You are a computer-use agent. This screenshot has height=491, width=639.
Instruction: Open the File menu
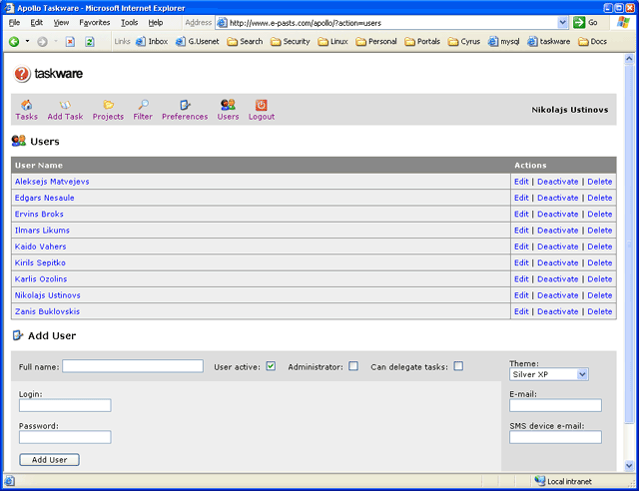click(14, 23)
